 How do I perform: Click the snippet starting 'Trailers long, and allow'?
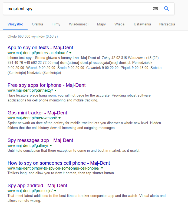click(x=61, y=173)
